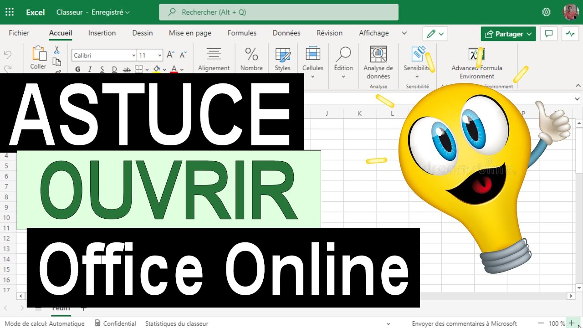Viewport: 583px width, 328px height.
Task: Open the comments pane icon
Action: click(549, 34)
